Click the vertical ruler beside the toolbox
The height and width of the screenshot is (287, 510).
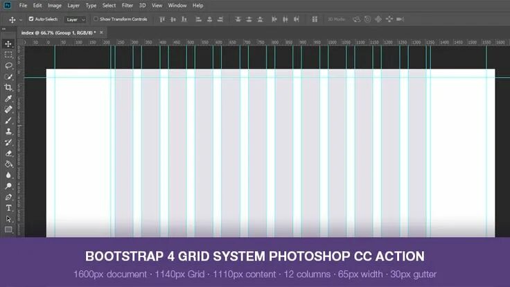click(19, 141)
